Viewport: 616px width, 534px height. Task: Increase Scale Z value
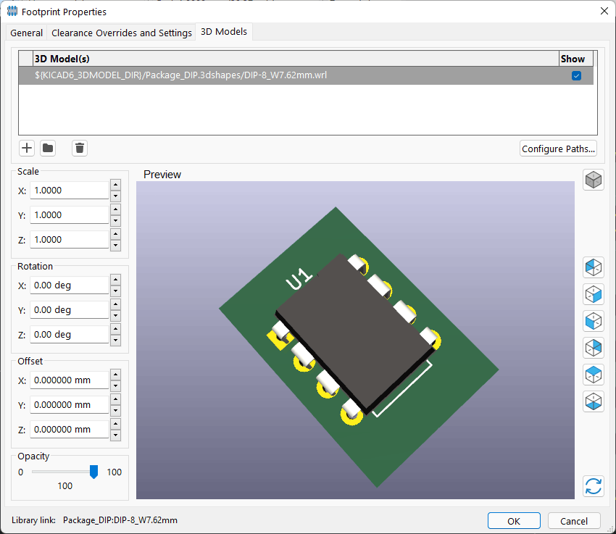[x=115, y=234]
